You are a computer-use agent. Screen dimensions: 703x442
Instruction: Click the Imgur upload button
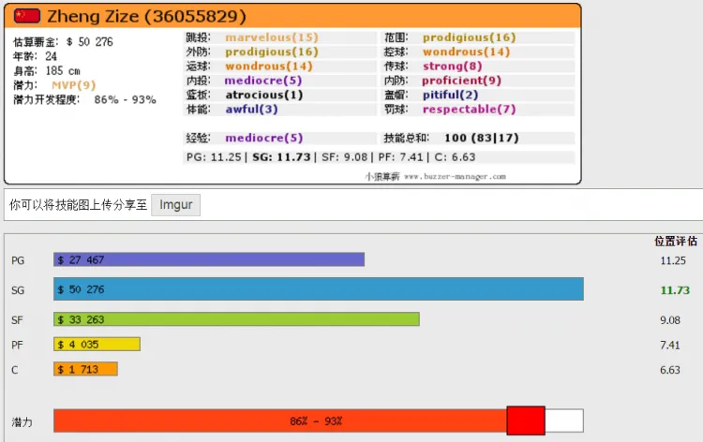(x=176, y=204)
